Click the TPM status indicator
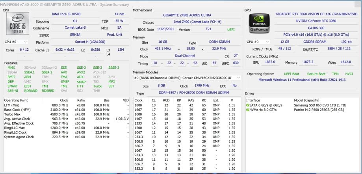The height and width of the screenshot is (174, 362). (x=336, y=74)
